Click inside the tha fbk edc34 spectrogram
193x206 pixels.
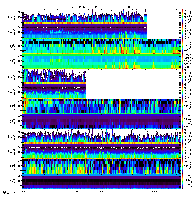tap(101, 47)
